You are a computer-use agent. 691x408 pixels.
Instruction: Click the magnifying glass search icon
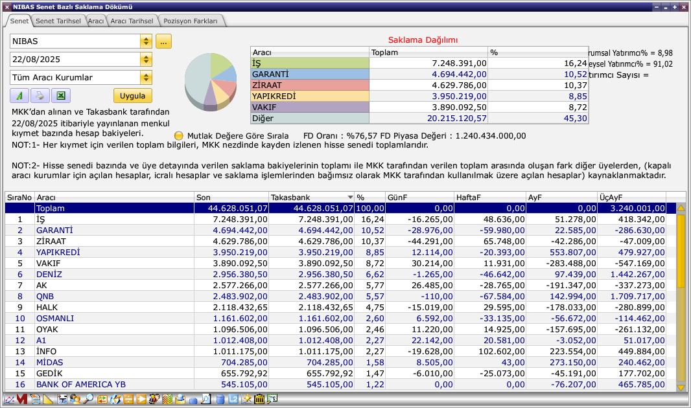[88, 399]
